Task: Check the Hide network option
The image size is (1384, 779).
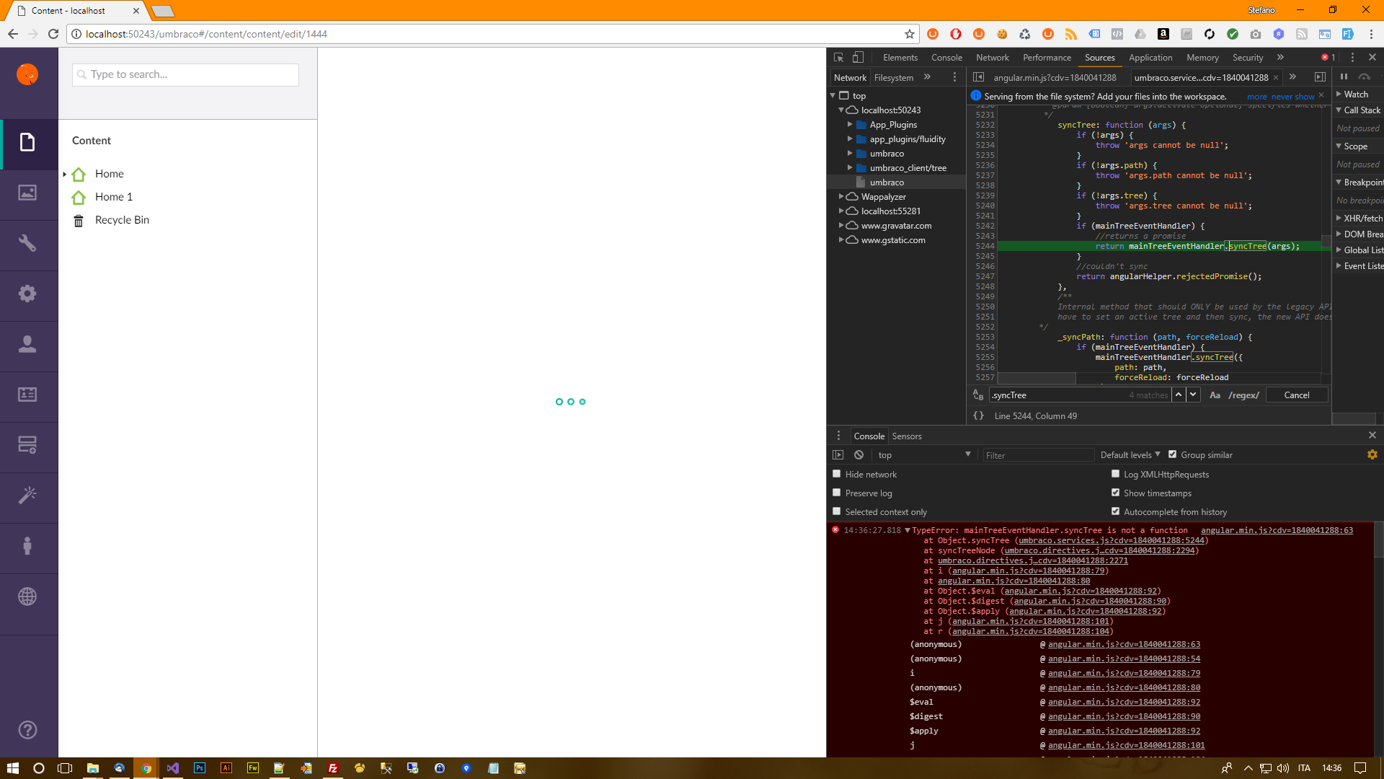Action: coord(837,474)
